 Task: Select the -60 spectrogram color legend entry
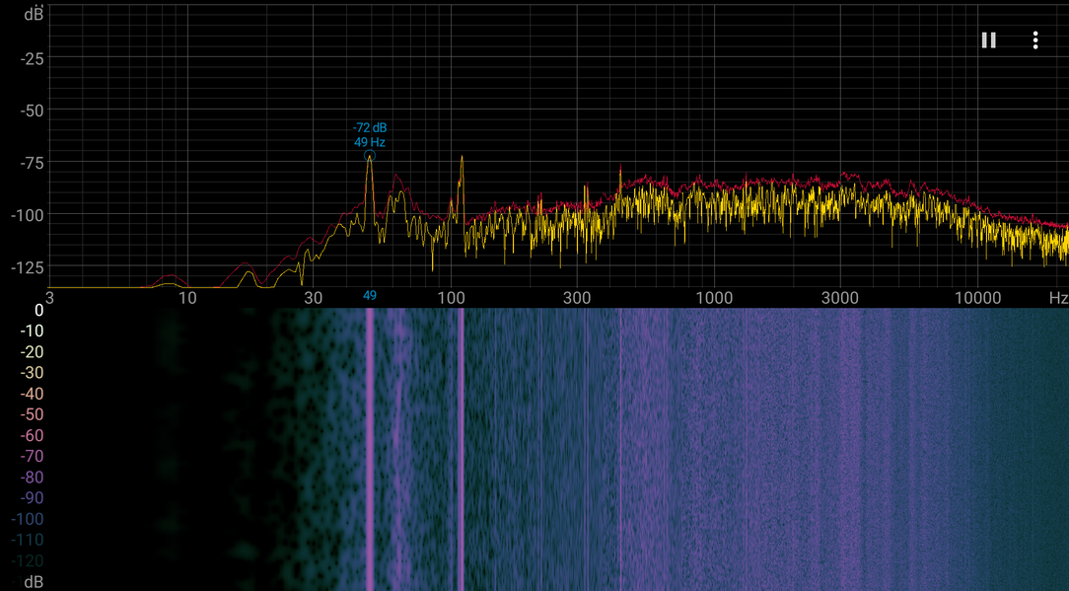[x=32, y=435]
